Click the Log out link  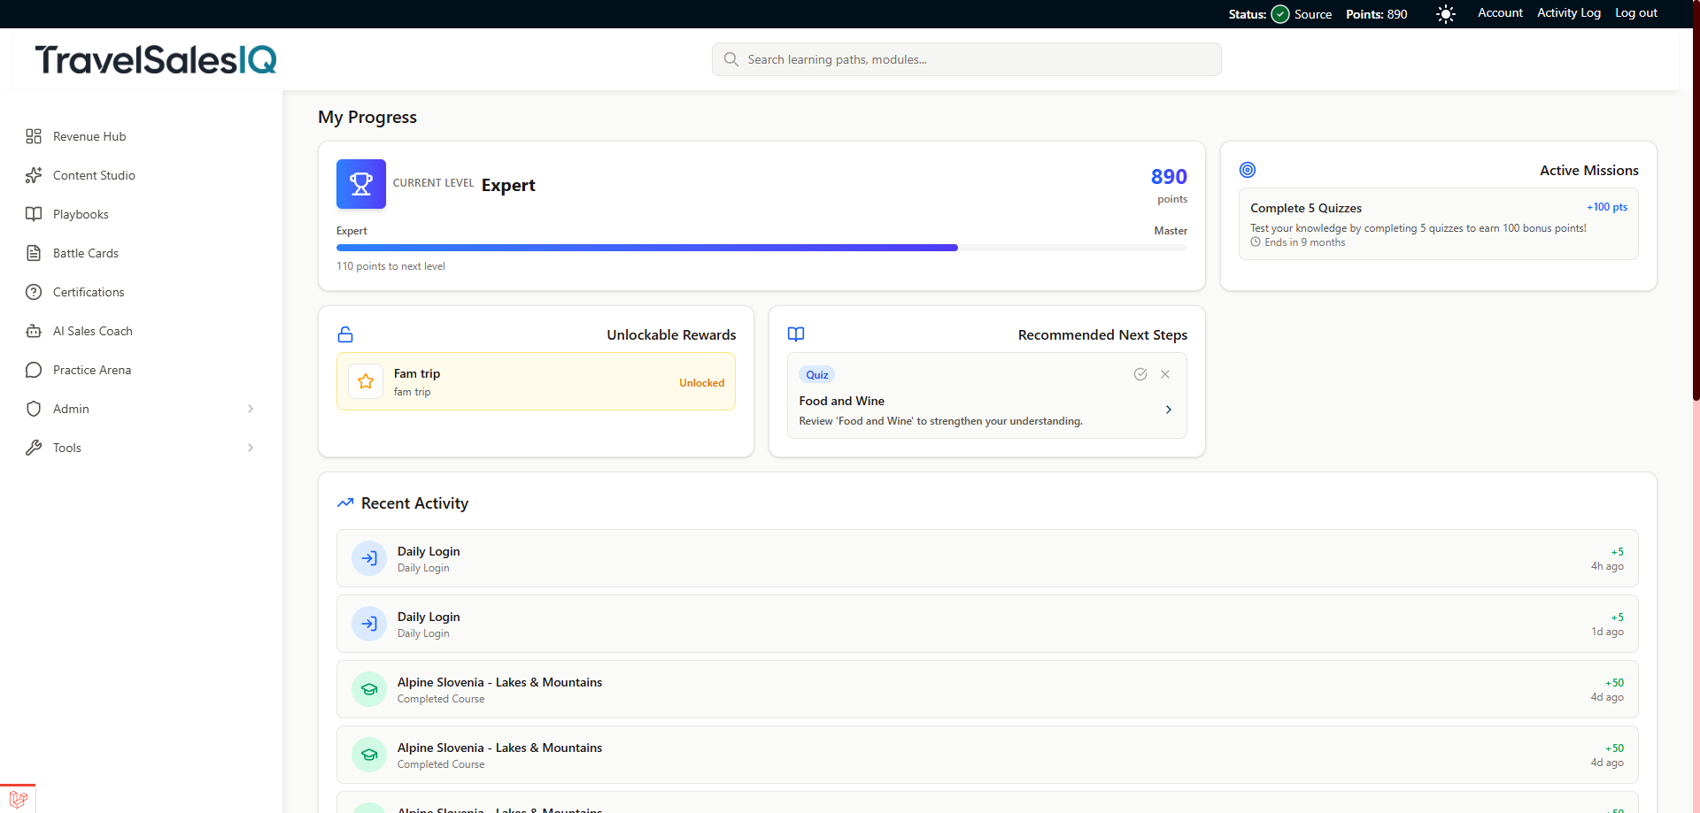point(1635,12)
